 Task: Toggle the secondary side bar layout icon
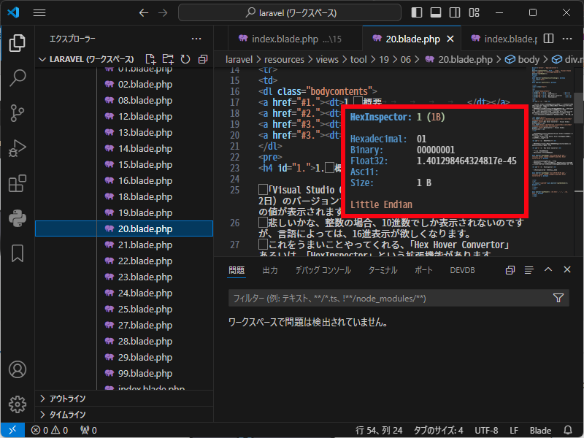pos(455,12)
